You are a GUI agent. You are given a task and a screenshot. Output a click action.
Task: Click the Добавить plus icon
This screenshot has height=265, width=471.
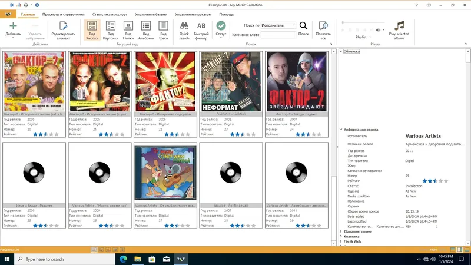coord(13,26)
